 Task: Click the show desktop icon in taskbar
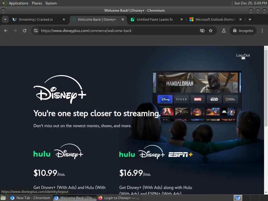pyautogui.click(x=3, y=198)
